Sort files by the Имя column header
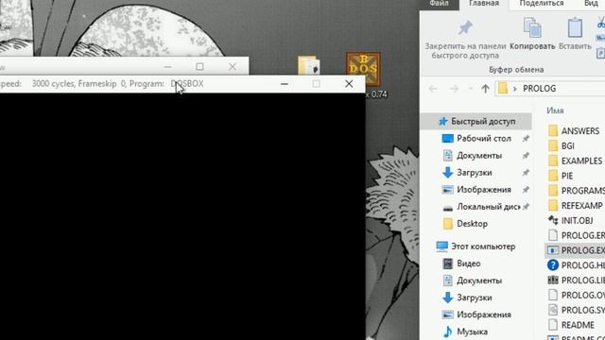 tap(555, 110)
